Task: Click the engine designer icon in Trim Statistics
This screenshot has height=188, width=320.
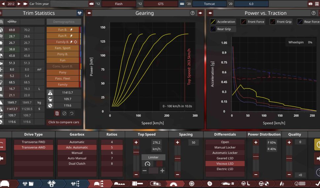Action: [x=80, y=13]
